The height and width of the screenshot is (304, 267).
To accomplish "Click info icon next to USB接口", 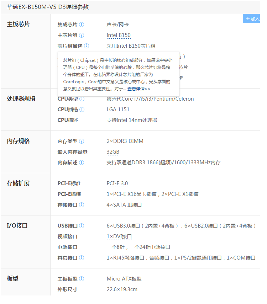I will point(82,226).
